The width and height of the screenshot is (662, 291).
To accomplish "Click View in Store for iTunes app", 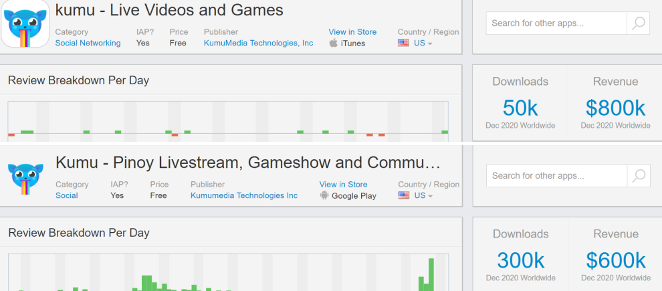I will point(352,32).
